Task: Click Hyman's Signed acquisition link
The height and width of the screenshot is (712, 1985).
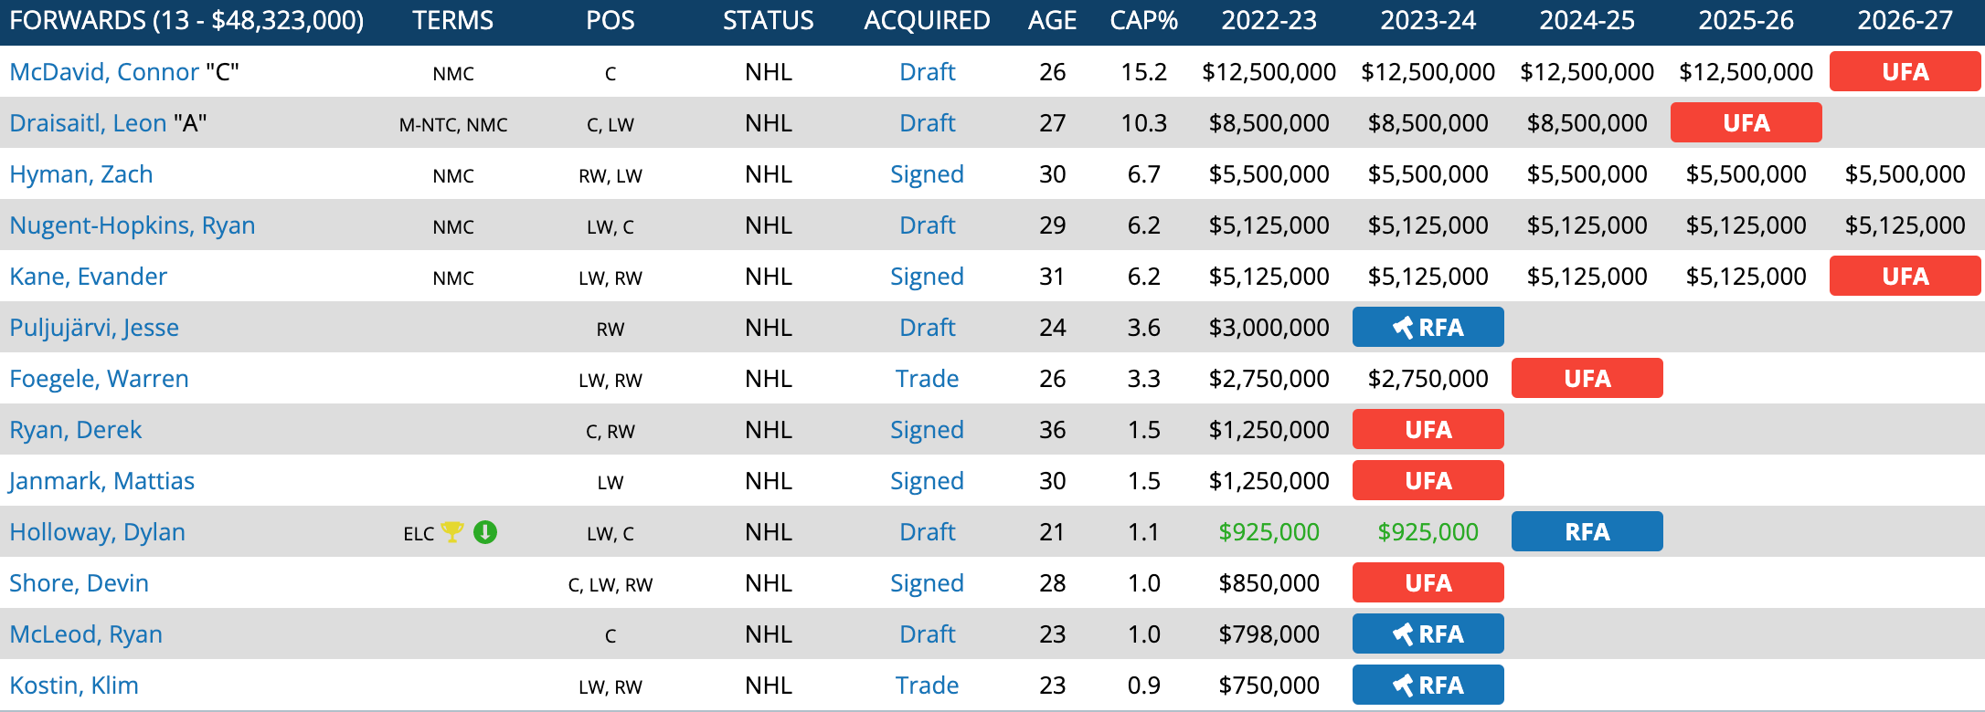Action: click(x=927, y=174)
